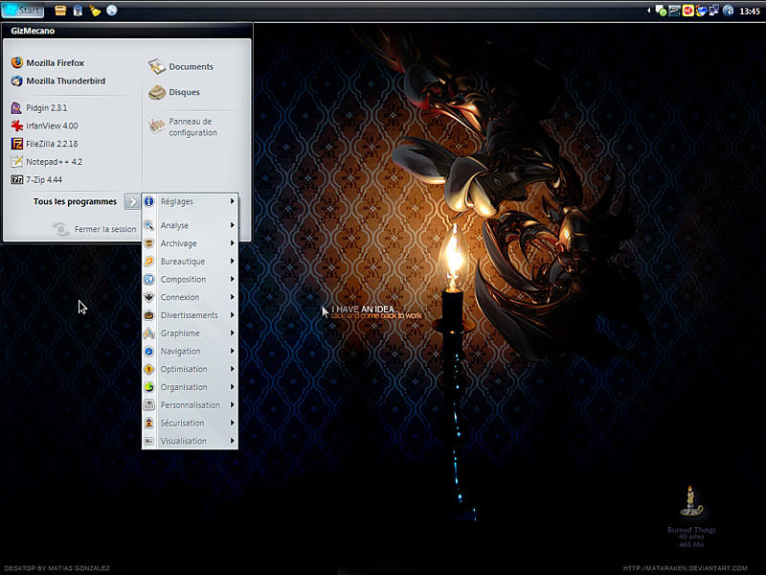The height and width of the screenshot is (575, 766).
Task: Open the Composition submenu
Action: pos(190,279)
